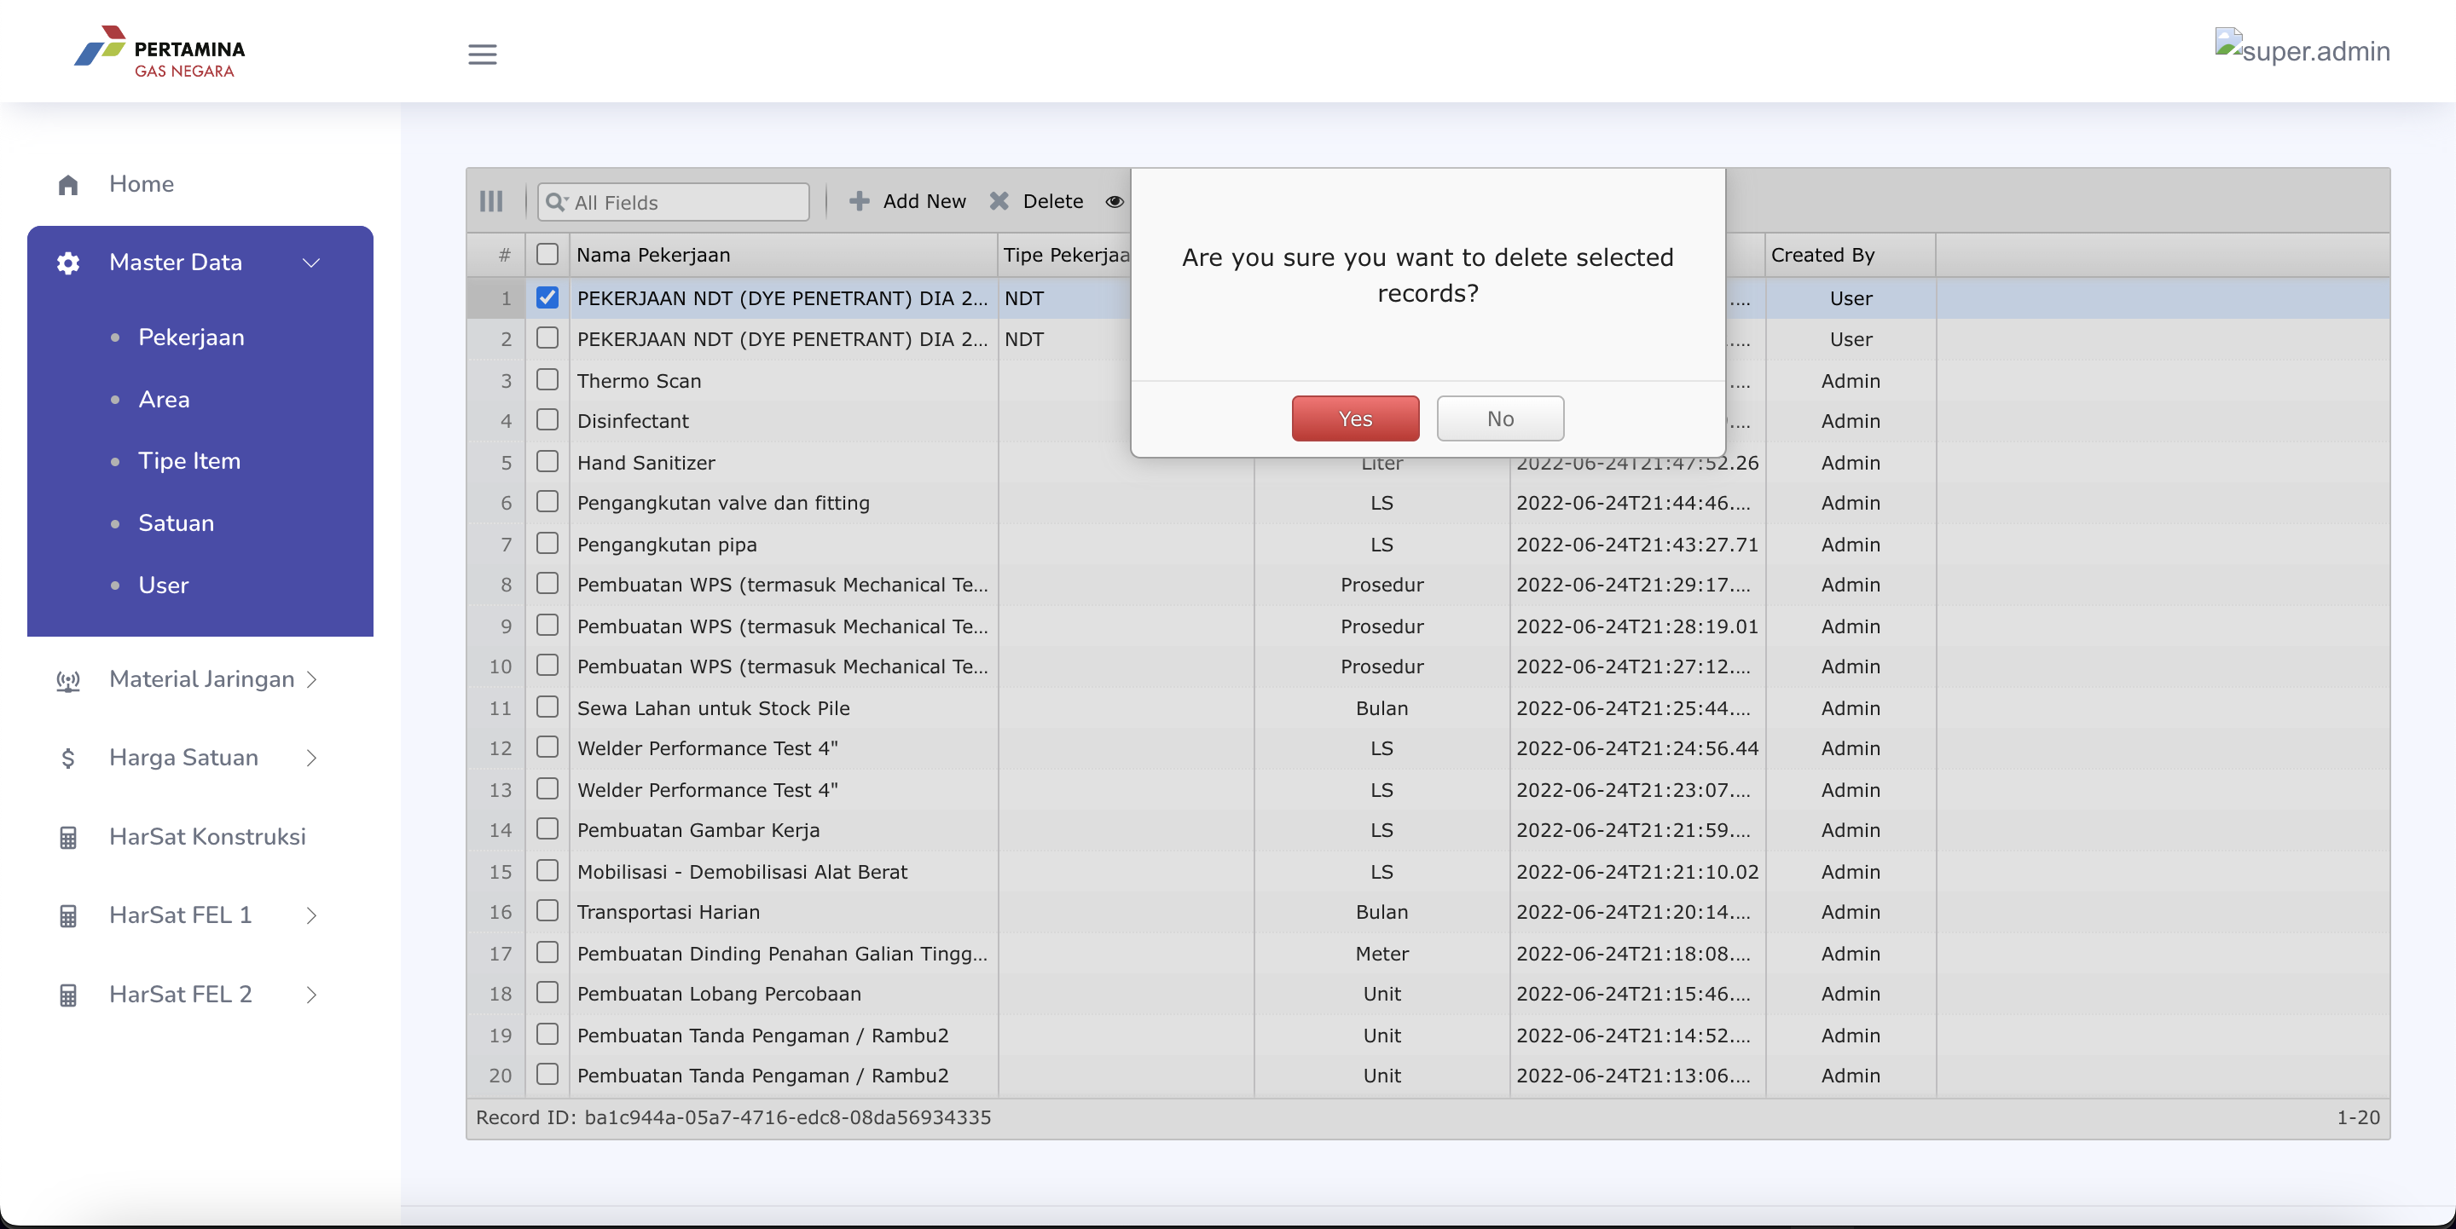
Task: Check the Hand Sanitizer row checkbox
Action: 547,461
